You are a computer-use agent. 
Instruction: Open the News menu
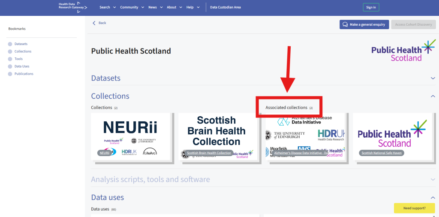click(155, 7)
